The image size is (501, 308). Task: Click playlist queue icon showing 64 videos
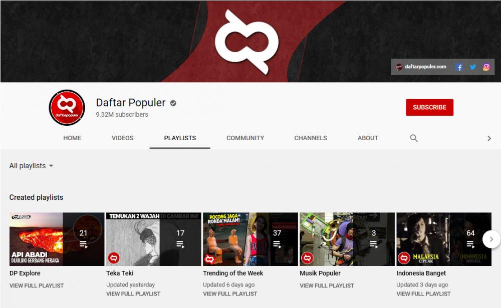point(470,245)
